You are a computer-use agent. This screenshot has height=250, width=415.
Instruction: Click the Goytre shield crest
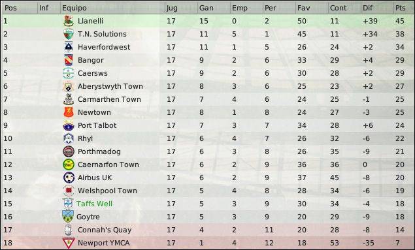click(x=68, y=217)
